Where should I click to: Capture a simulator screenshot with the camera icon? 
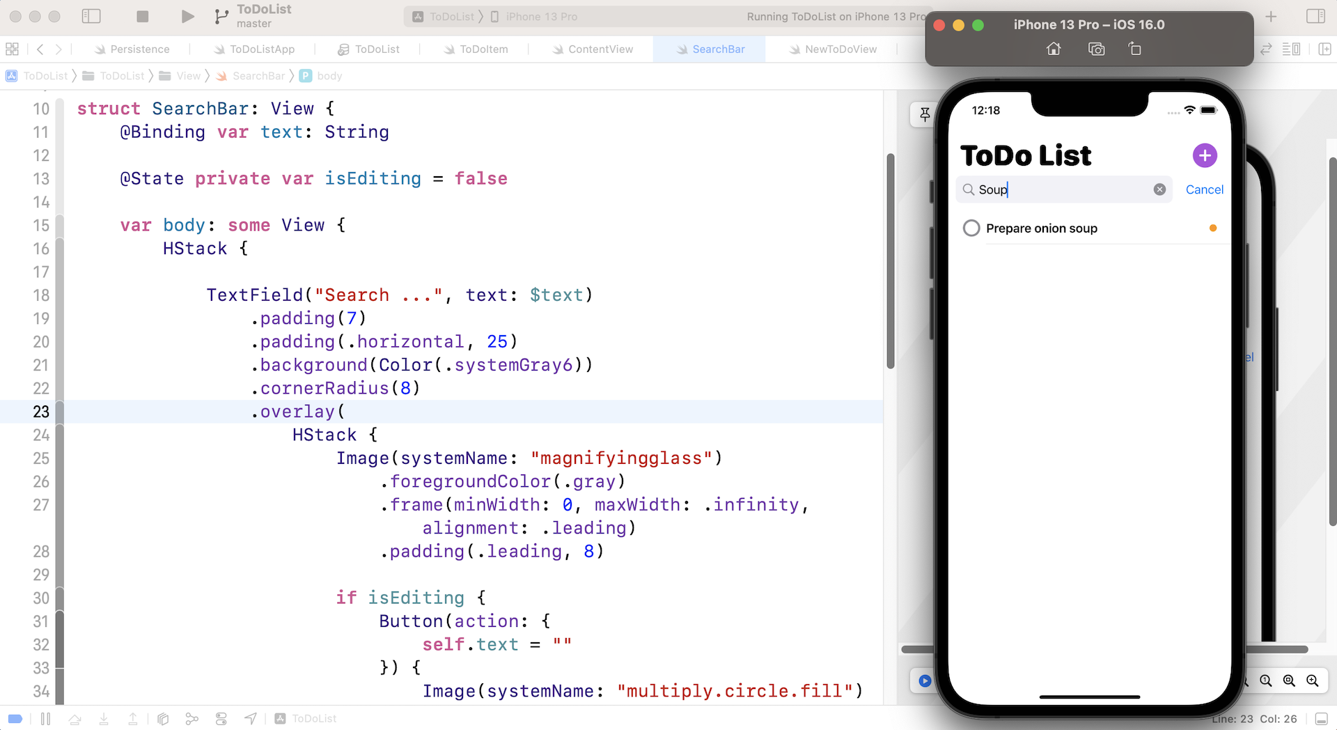click(x=1095, y=49)
